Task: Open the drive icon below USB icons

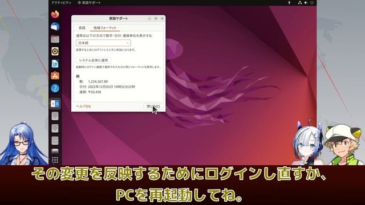Action: click(x=55, y=141)
